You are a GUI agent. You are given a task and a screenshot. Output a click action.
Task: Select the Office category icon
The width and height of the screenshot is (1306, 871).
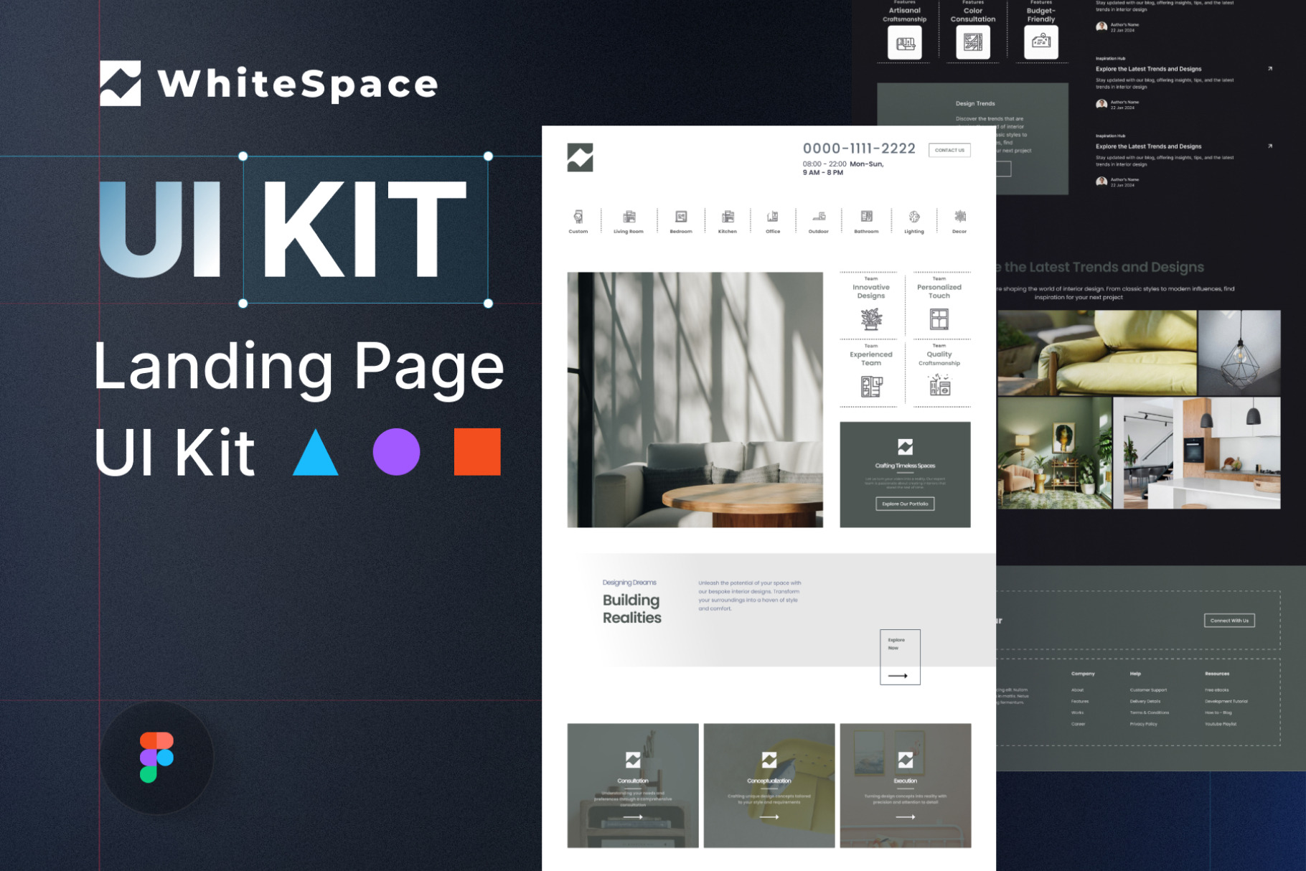point(773,217)
